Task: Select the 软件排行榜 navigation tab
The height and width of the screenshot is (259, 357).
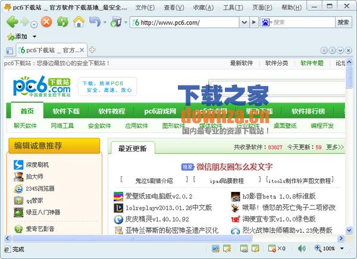Action: (x=308, y=111)
